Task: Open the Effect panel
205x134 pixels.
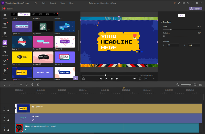Action: (x=5, y=62)
